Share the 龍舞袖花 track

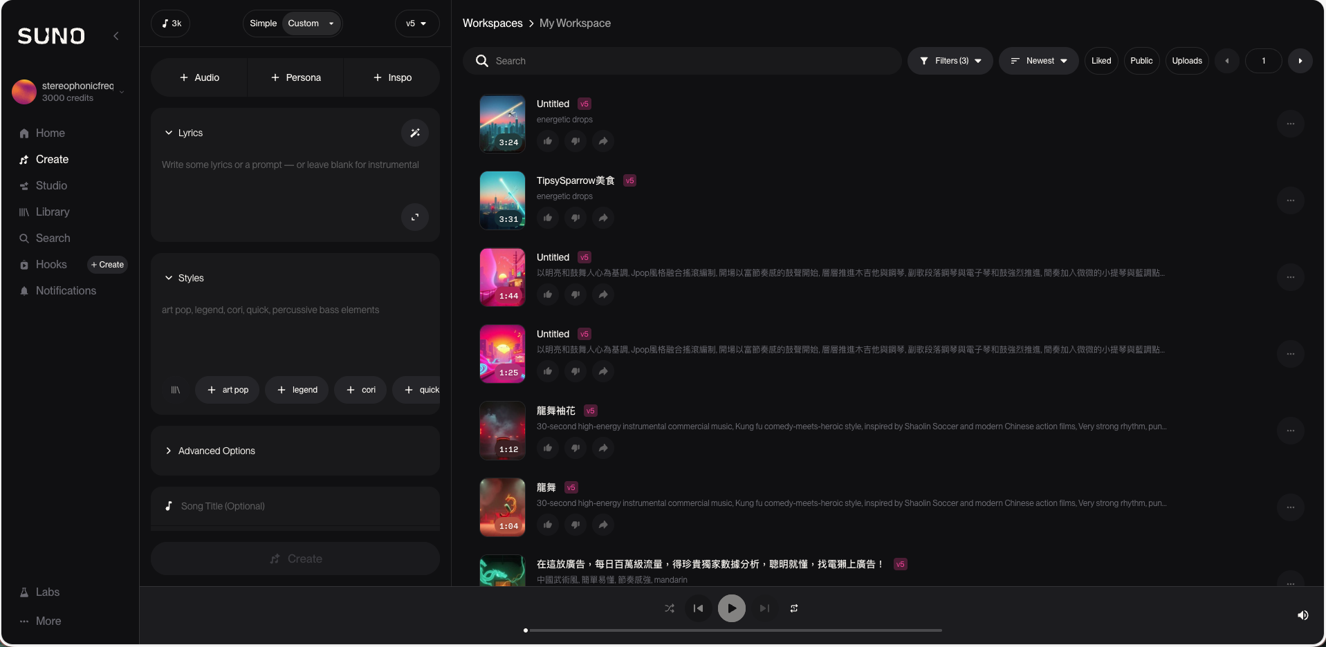(602, 448)
